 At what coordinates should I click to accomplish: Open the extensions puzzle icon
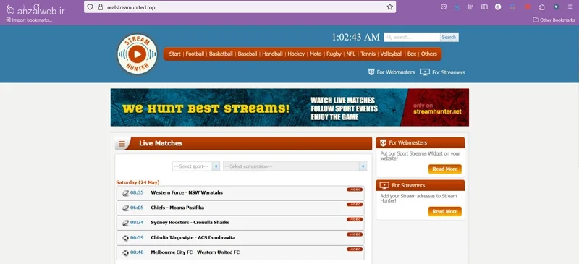[x=541, y=7]
